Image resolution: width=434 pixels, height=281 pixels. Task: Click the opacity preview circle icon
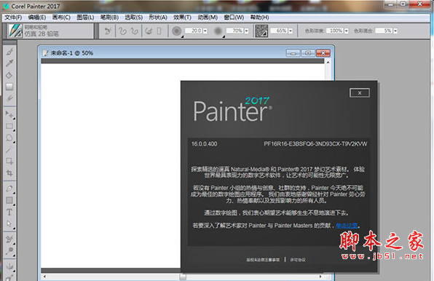coord(218,31)
